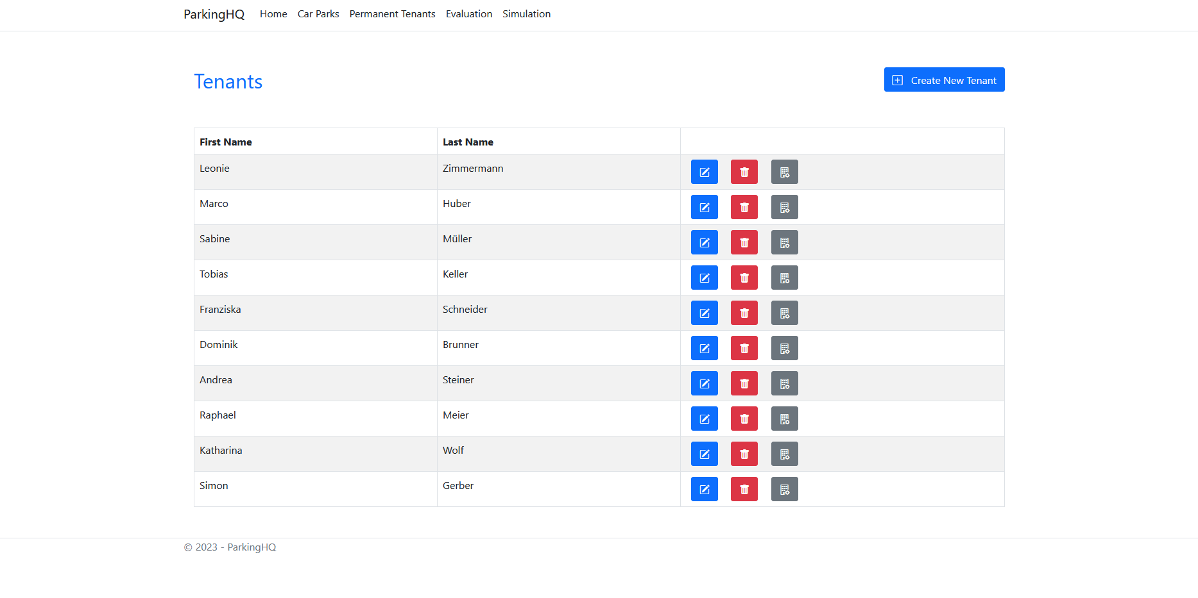Edit tenant Katharina Wolf
The height and width of the screenshot is (598, 1198).
[704, 454]
